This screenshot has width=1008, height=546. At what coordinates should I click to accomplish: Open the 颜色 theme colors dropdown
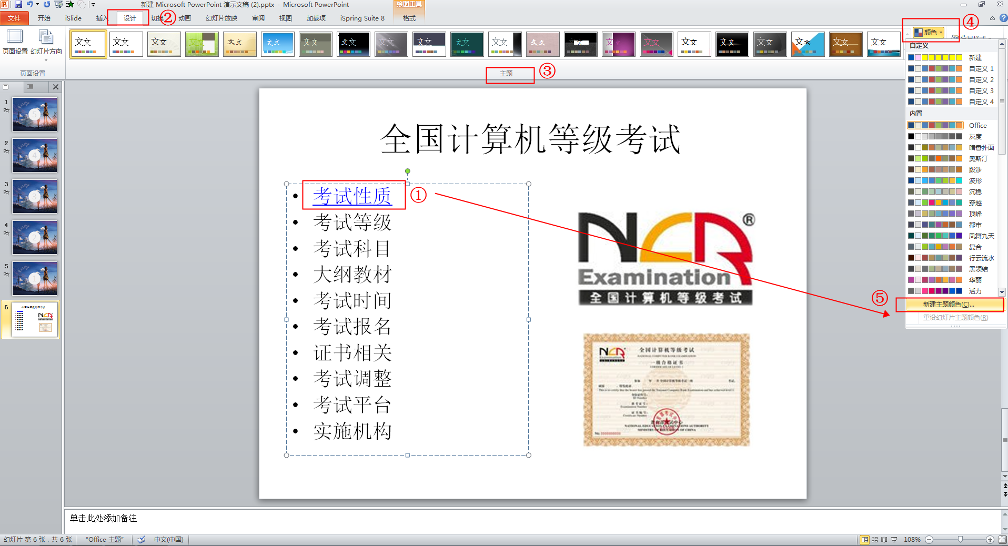point(929,32)
